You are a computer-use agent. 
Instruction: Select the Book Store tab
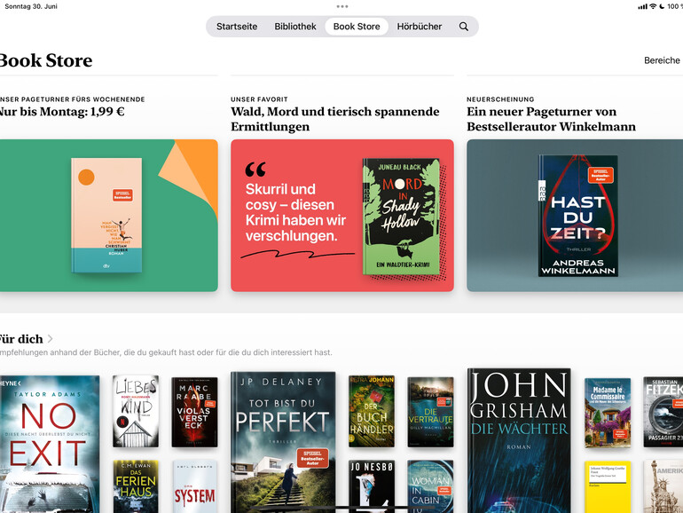click(x=357, y=27)
